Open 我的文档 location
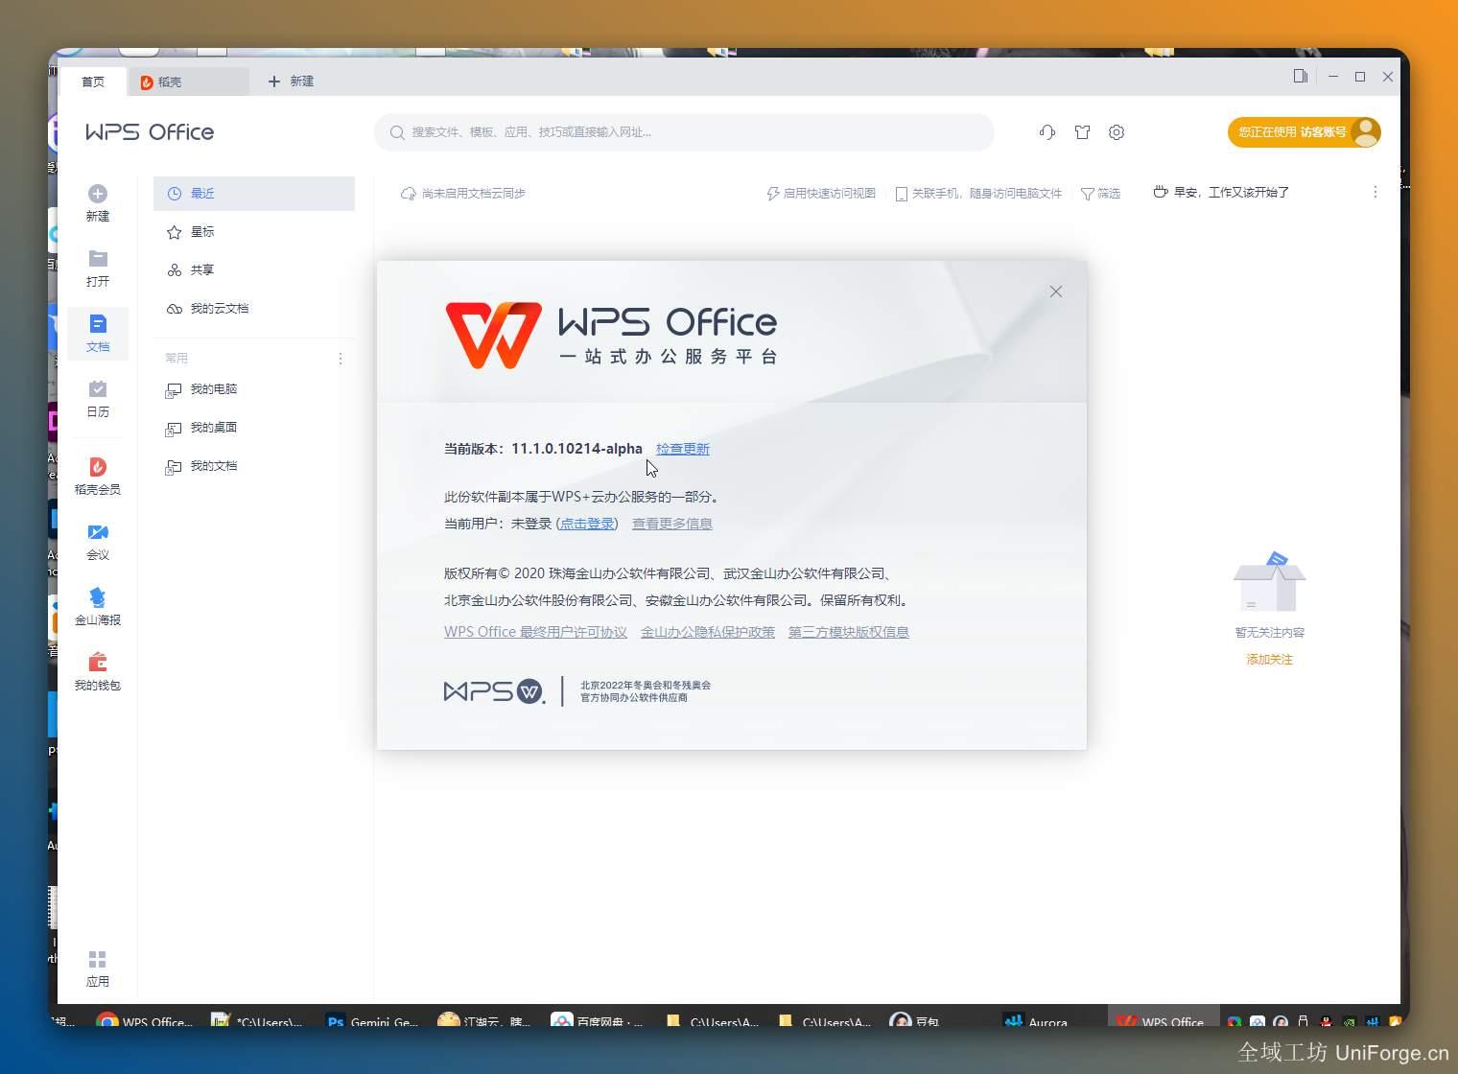The height and width of the screenshot is (1074, 1458). pos(254,466)
